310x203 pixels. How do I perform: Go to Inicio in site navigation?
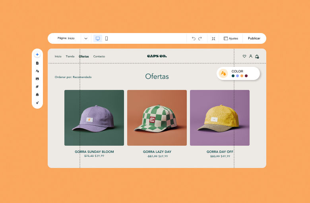point(58,57)
